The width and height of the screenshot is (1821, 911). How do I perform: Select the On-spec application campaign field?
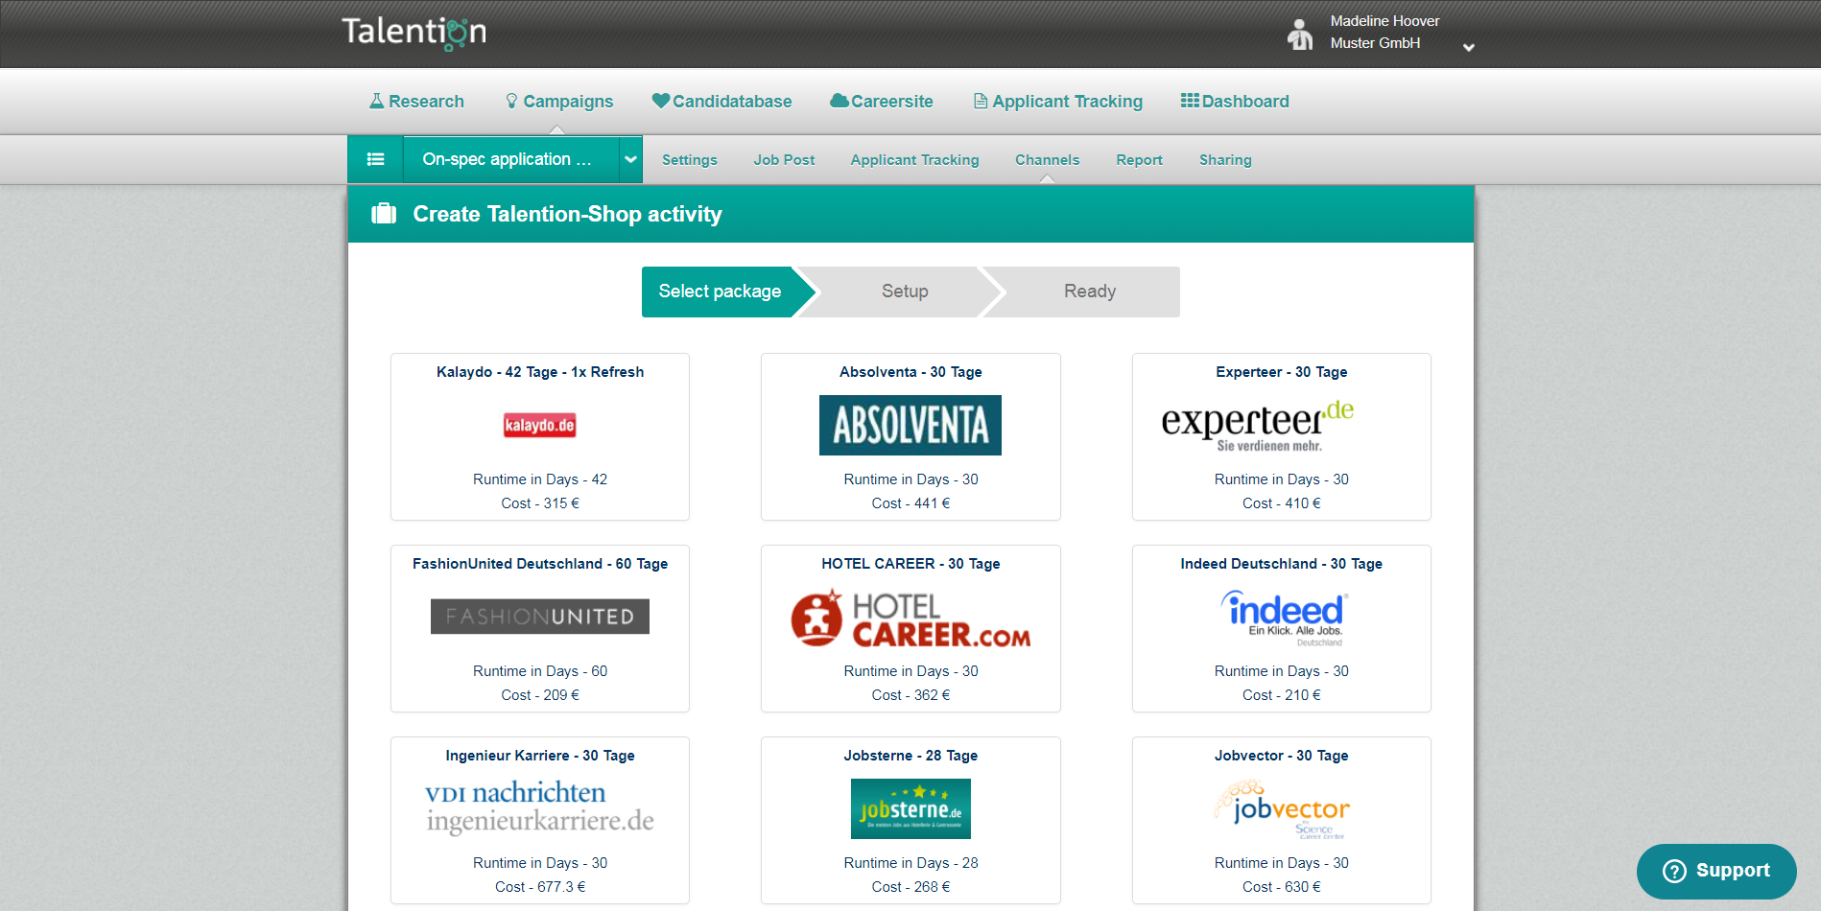[x=511, y=159]
